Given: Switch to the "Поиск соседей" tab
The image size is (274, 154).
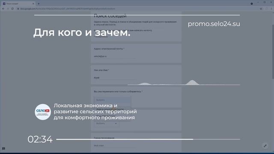Looking at the screenshot, I should (x=18, y=4).
